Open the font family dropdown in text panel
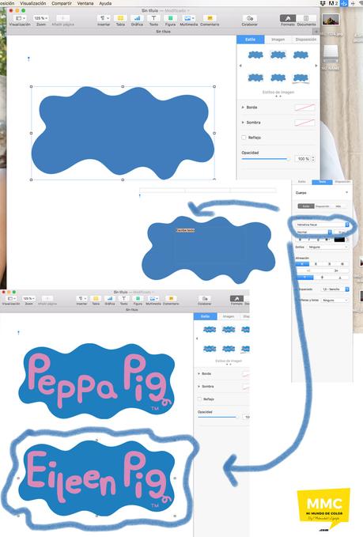The height and width of the screenshot is (537, 363). tap(322, 225)
